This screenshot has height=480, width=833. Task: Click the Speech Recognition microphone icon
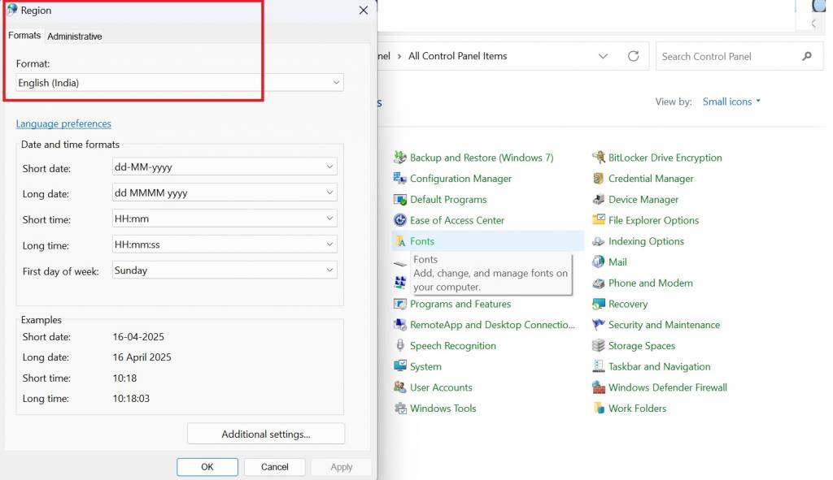[399, 346]
